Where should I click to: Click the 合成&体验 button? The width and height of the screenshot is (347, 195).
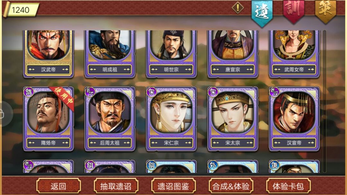[231, 186]
